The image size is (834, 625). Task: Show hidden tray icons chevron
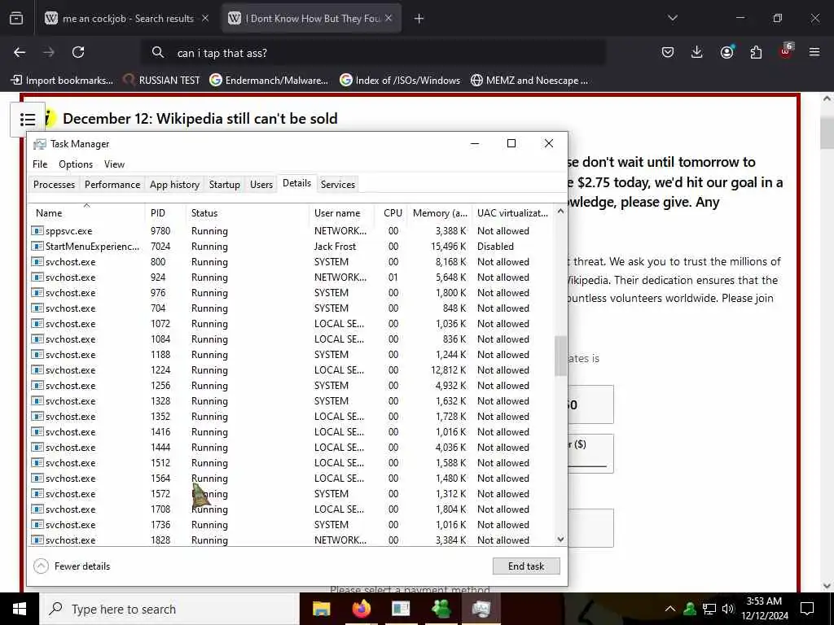pyautogui.click(x=670, y=609)
